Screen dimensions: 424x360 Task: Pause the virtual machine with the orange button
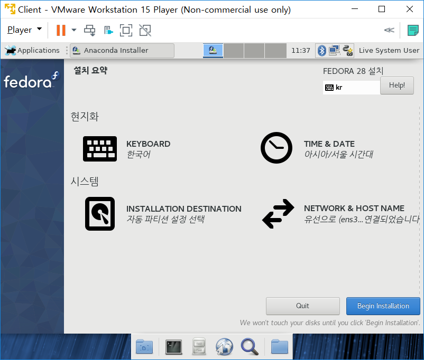(61, 30)
